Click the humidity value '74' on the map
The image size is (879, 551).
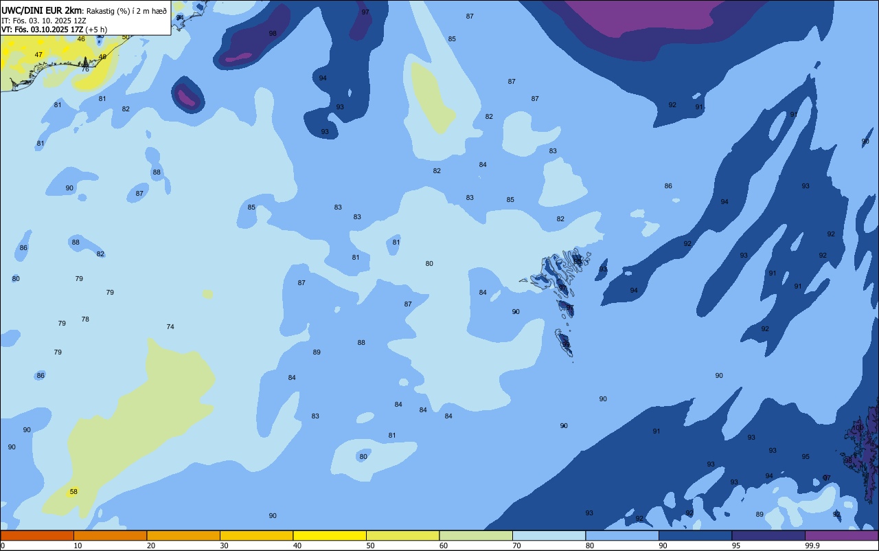(170, 327)
